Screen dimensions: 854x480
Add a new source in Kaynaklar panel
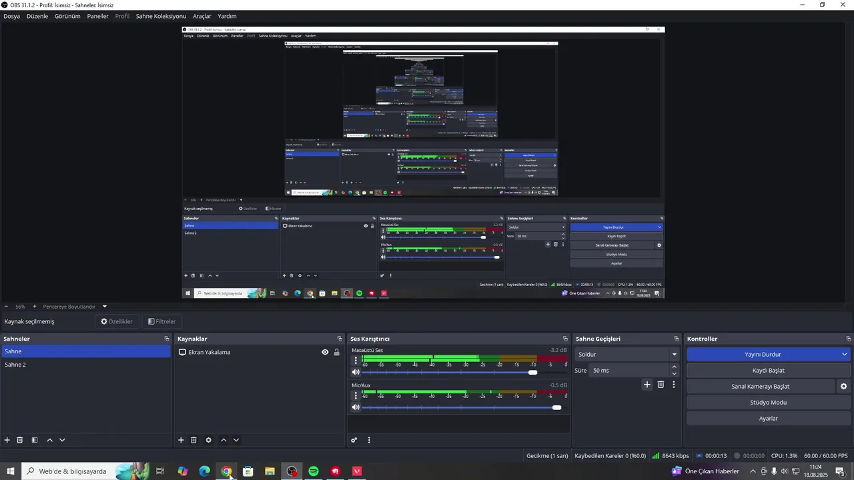click(x=181, y=440)
